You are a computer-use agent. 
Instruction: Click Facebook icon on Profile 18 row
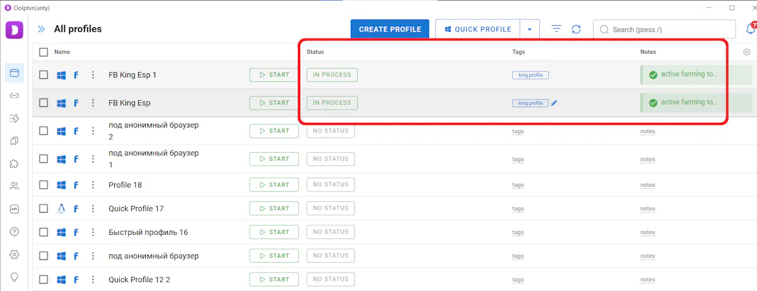coord(76,185)
